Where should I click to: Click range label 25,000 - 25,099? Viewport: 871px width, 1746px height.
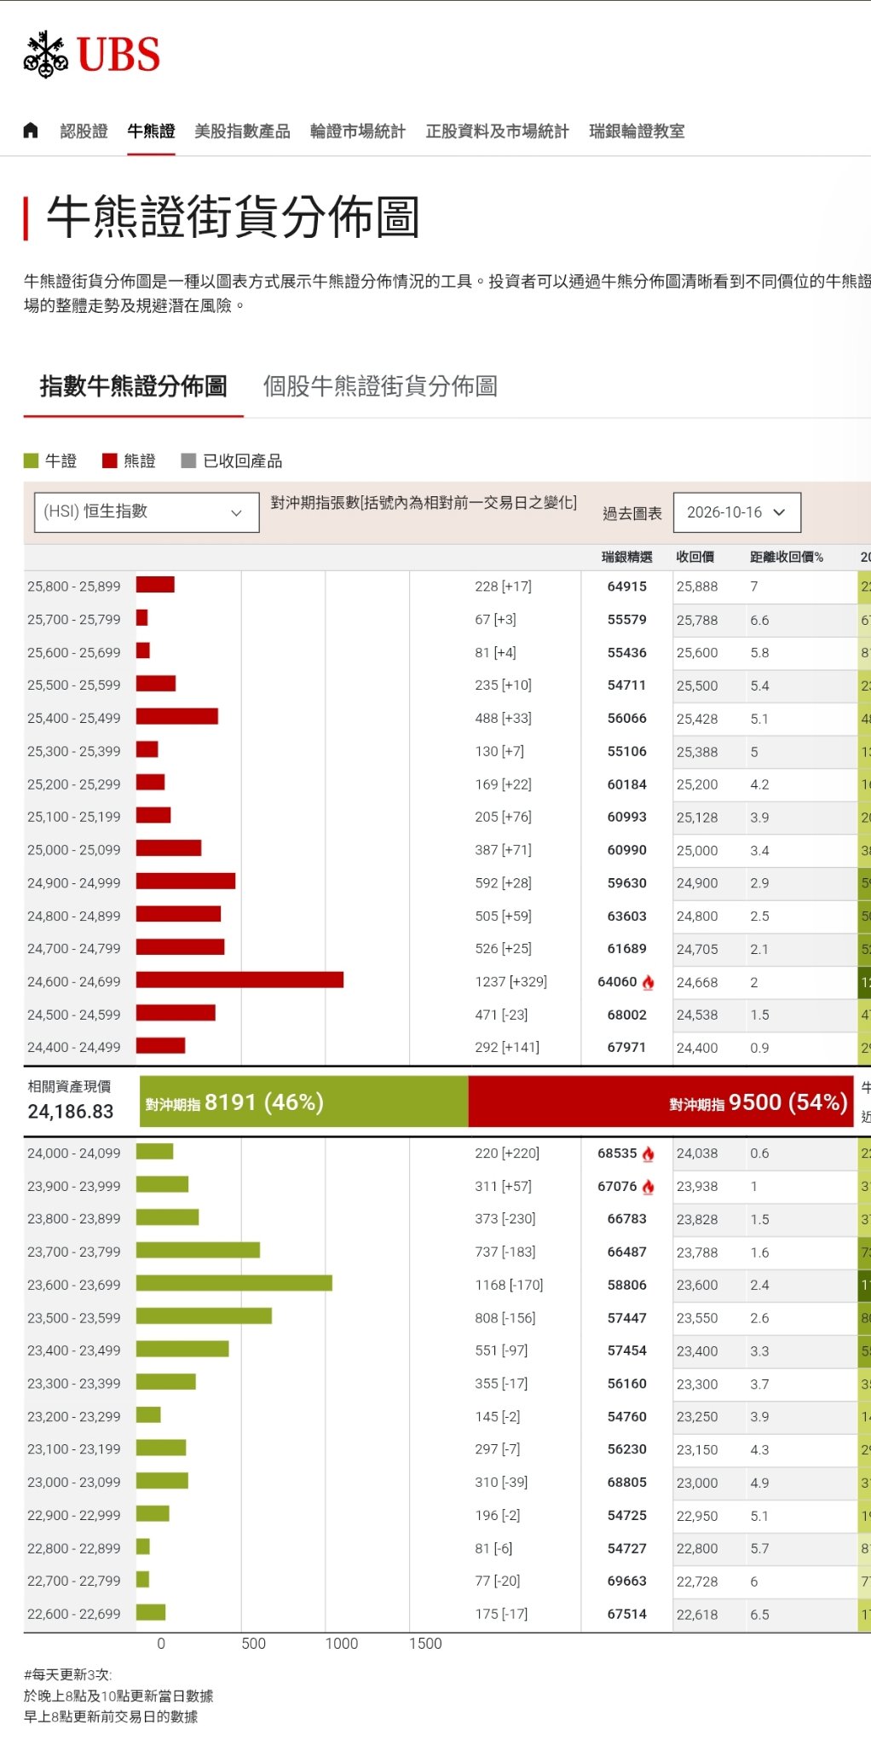click(x=74, y=850)
